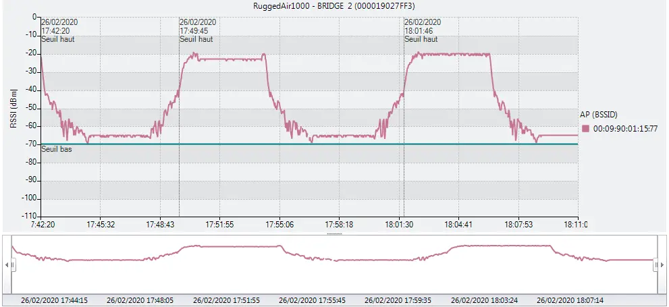This screenshot has width=669, height=307.
Task: Grab the right range handle in overview
Action: click(x=656, y=266)
